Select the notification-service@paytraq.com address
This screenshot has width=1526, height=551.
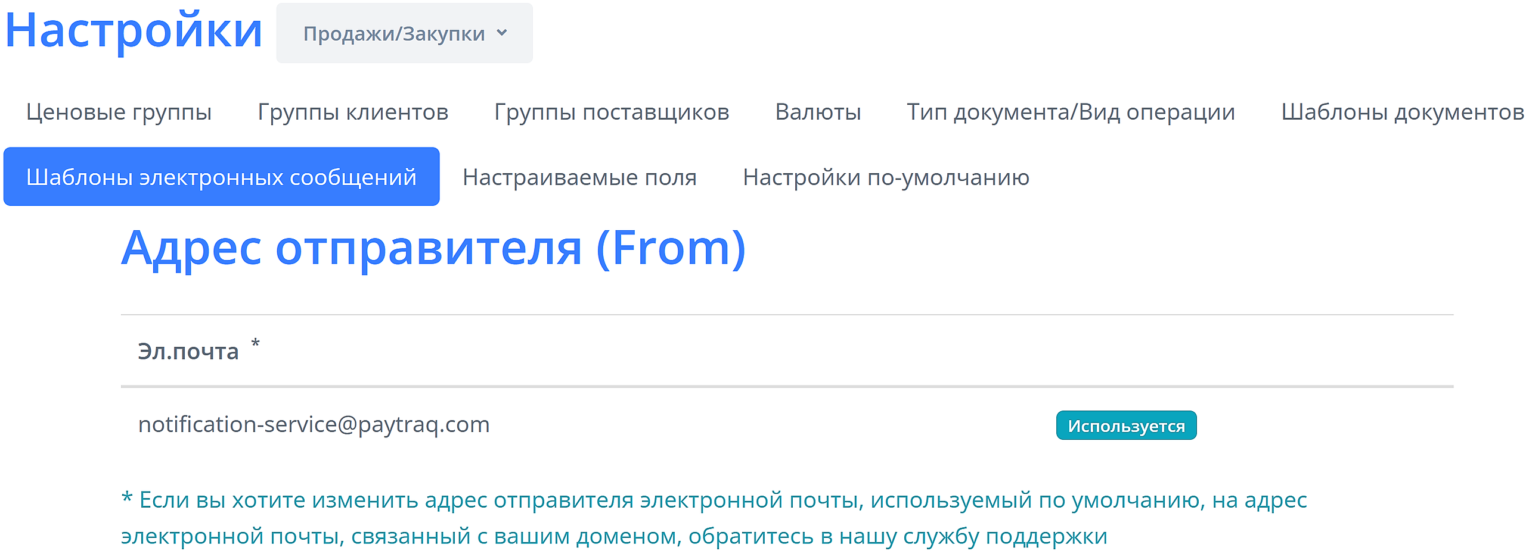(x=314, y=424)
